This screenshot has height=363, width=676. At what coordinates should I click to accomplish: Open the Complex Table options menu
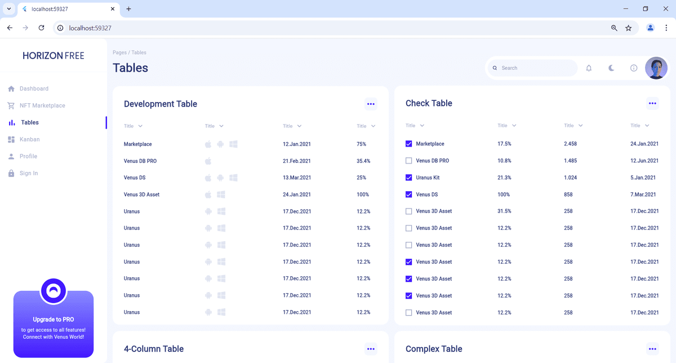[x=652, y=349]
